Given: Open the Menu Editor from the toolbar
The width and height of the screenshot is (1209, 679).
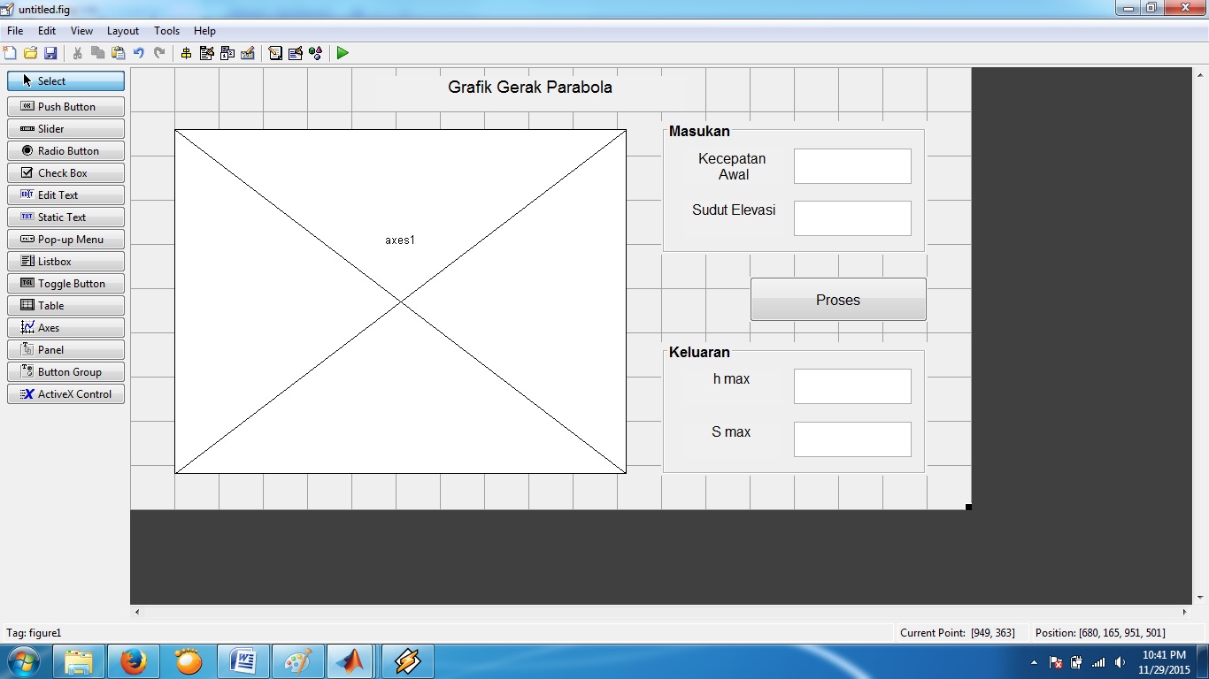Looking at the screenshot, I should [x=206, y=53].
